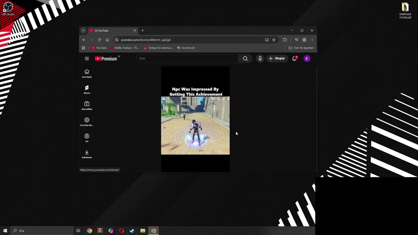Switch to the (1) YouTube tab

pyautogui.click(x=113, y=30)
